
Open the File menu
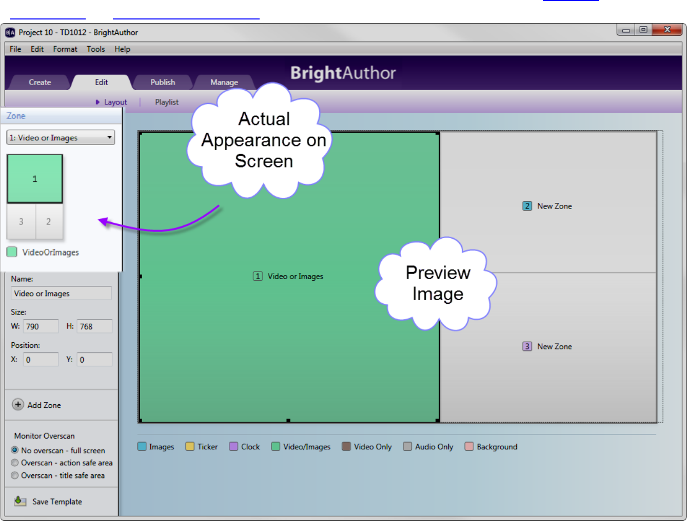click(x=15, y=49)
